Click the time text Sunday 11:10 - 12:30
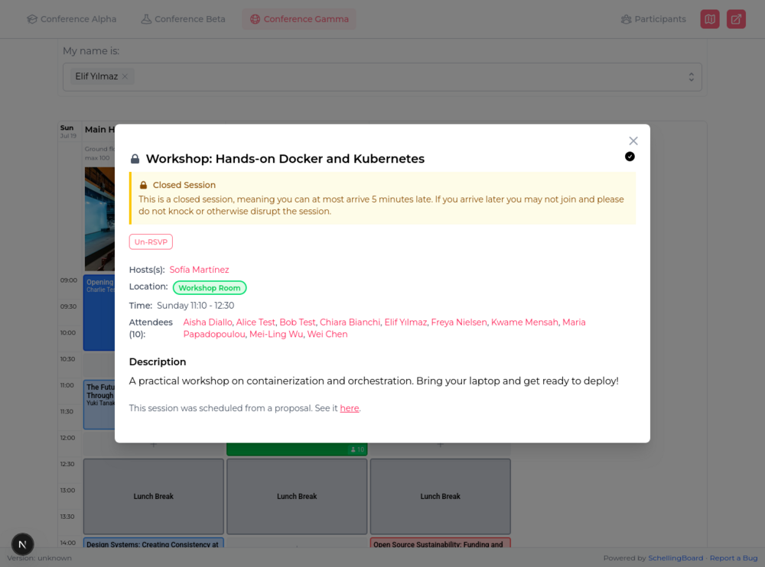765x567 pixels. pyautogui.click(x=195, y=306)
